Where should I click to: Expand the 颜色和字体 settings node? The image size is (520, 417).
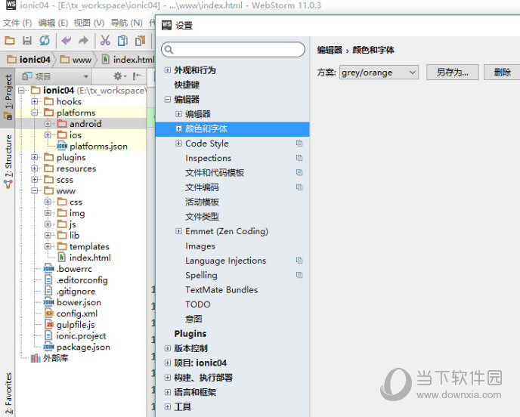178,128
